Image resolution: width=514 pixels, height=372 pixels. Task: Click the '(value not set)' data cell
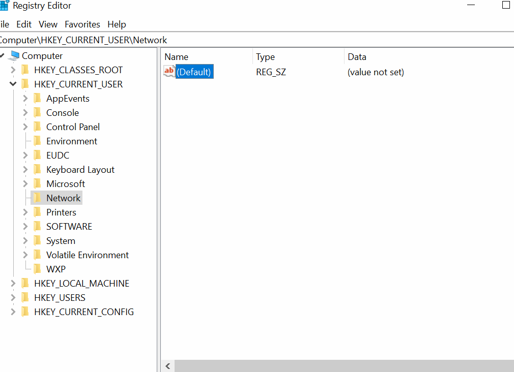[376, 72]
